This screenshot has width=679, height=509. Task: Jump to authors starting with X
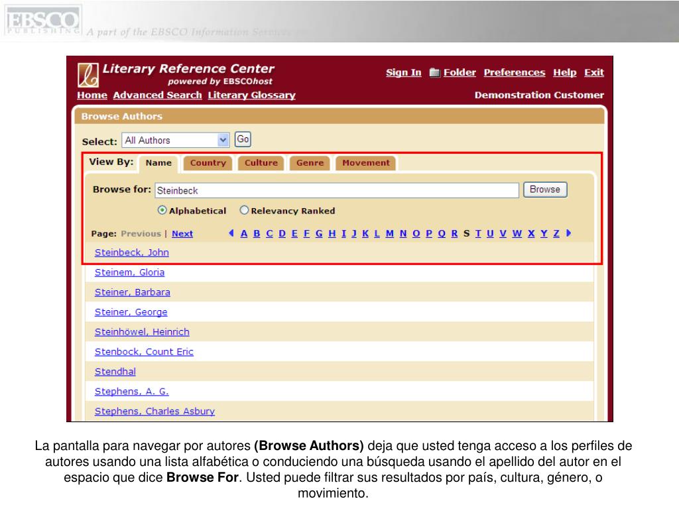531,234
